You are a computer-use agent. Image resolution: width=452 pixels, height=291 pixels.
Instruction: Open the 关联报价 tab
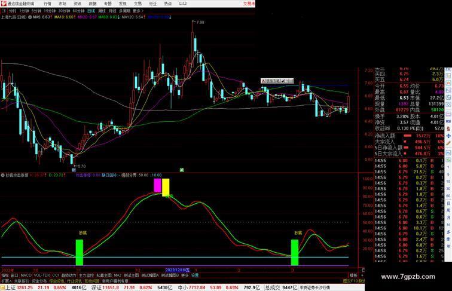(x=22, y=281)
